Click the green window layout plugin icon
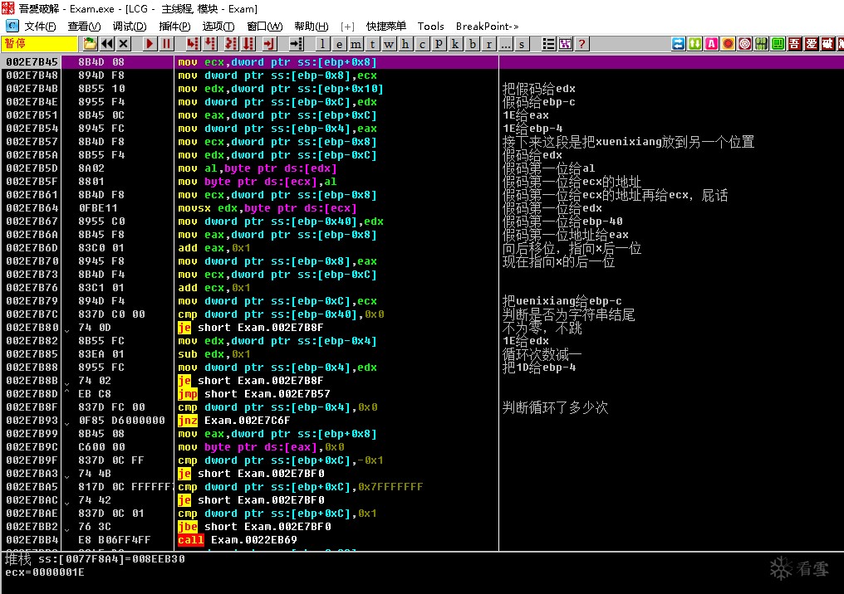The width and height of the screenshot is (844, 594). (778, 44)
